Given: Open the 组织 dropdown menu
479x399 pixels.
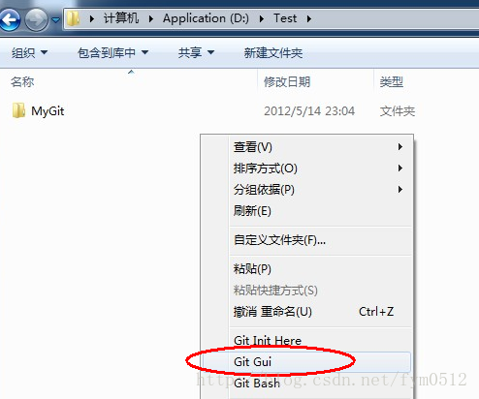Looking at the screenshot, I should pyautogui.click(x=30, y=52).
